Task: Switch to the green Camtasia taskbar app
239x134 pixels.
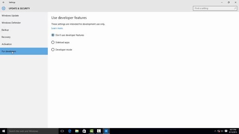Action: click(91, 131)
